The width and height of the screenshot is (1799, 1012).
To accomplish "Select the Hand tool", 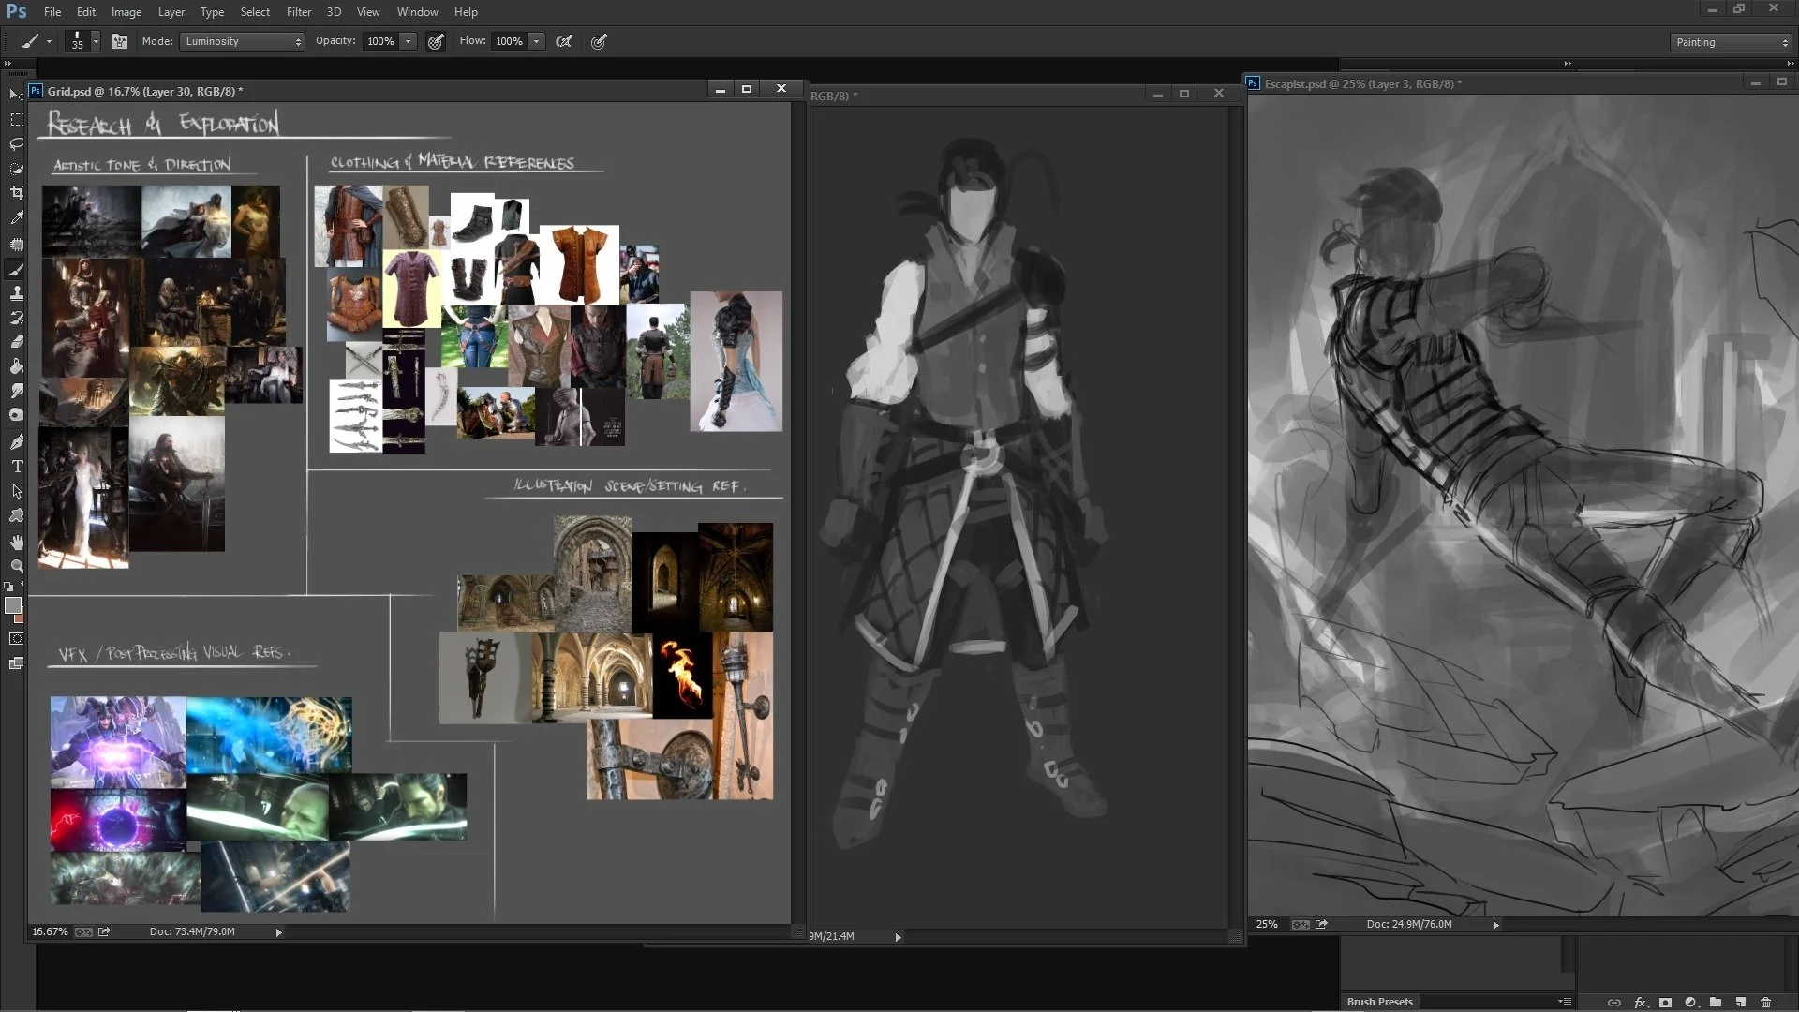I will 16,543.
